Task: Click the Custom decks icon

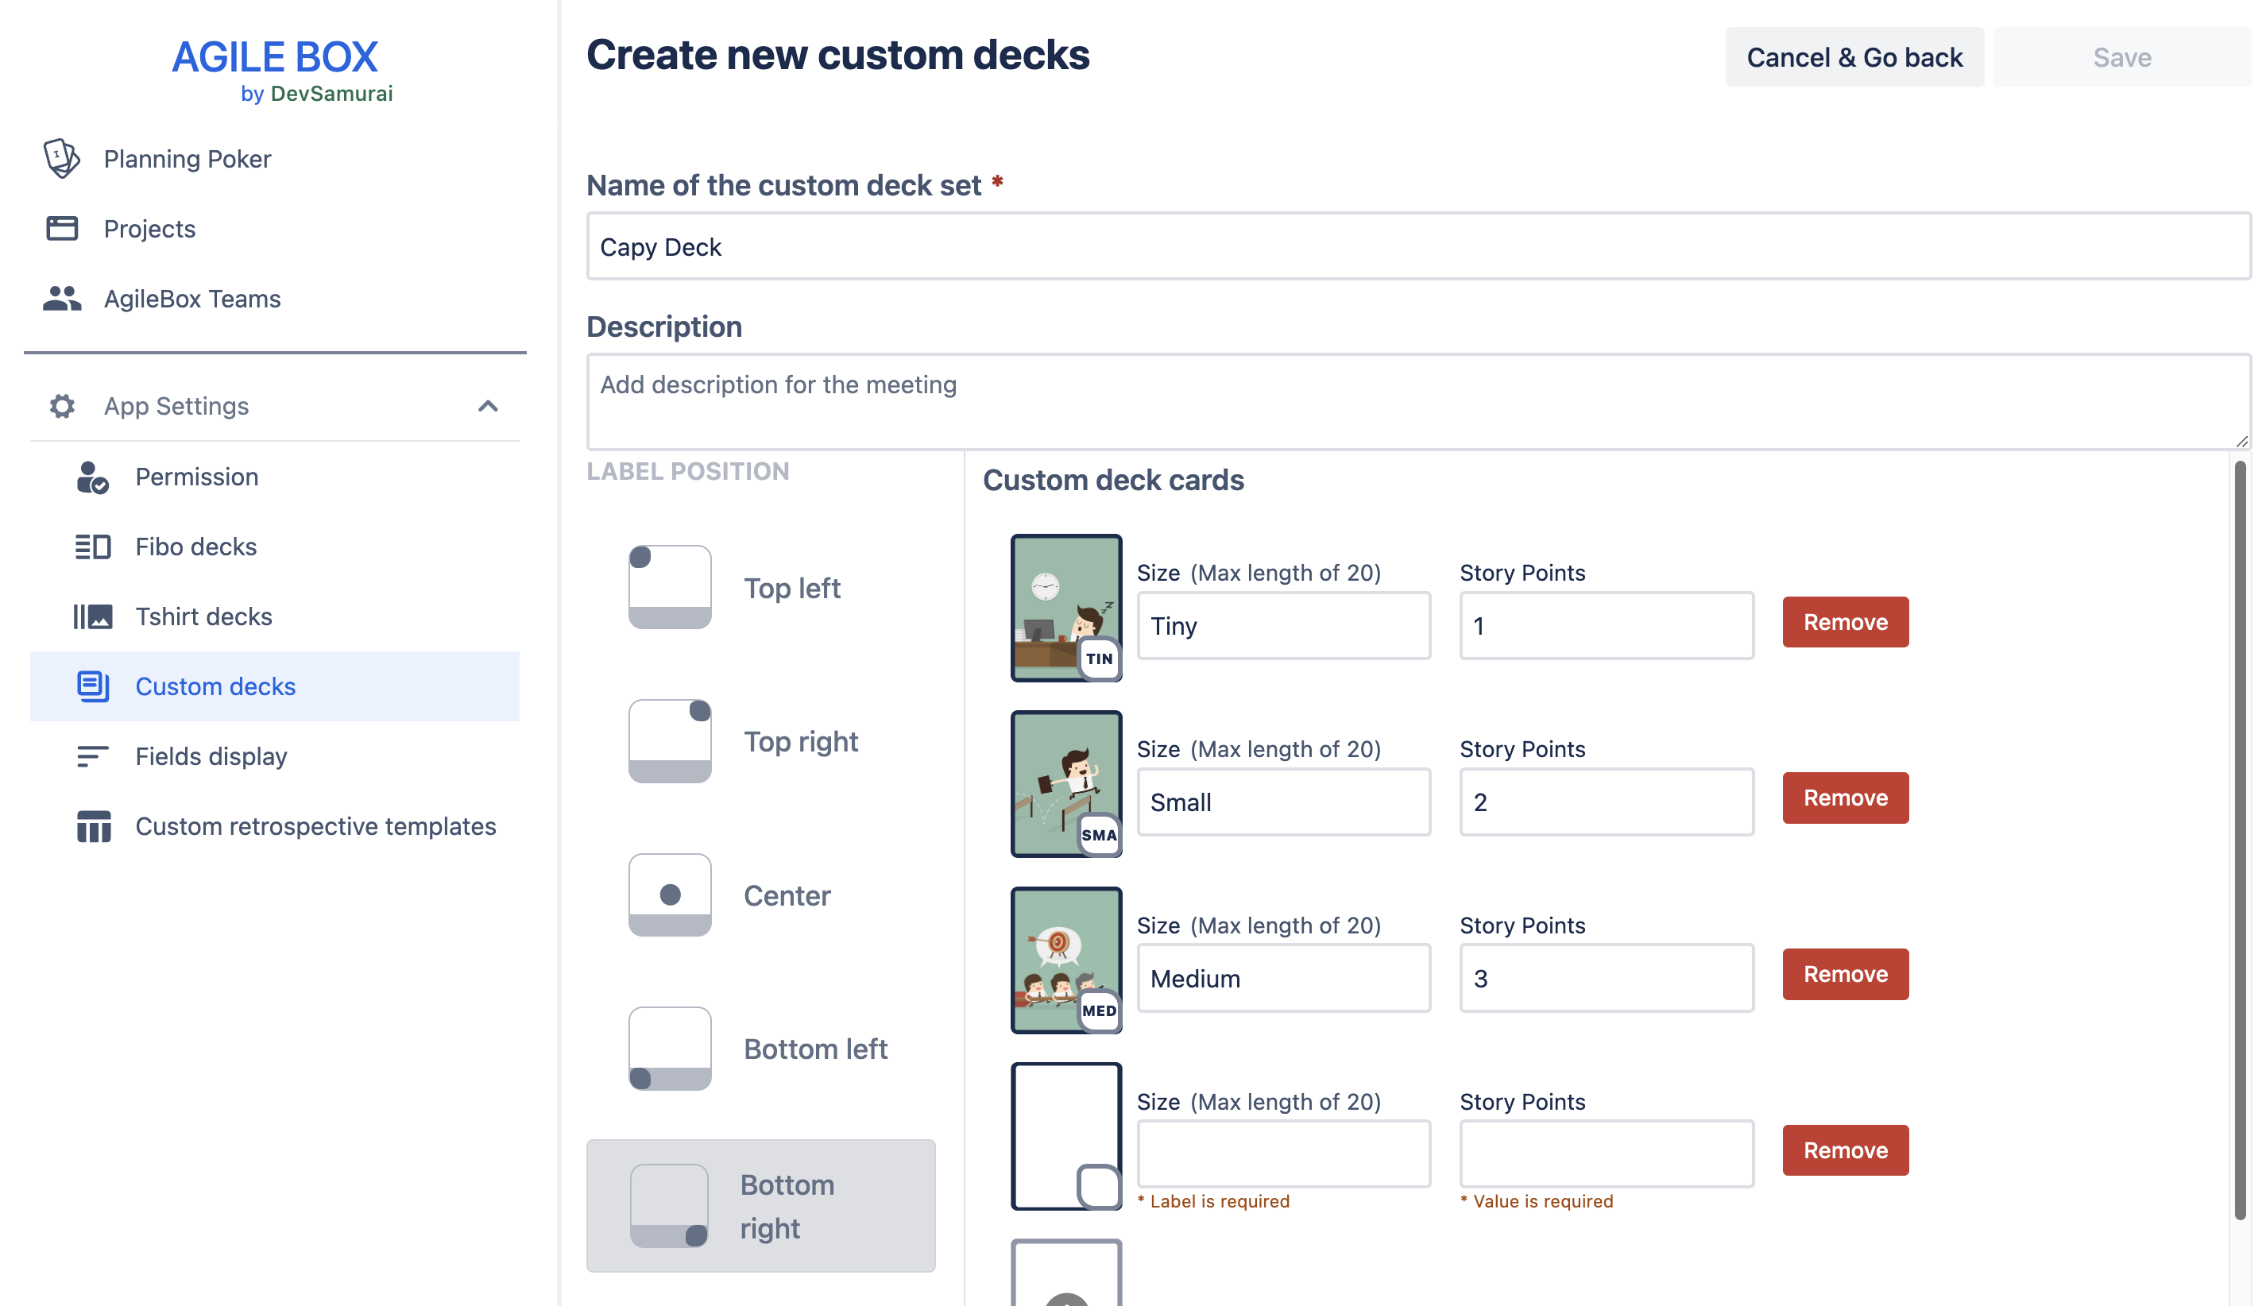Action: pyautogui.click(x=92, y=686)
